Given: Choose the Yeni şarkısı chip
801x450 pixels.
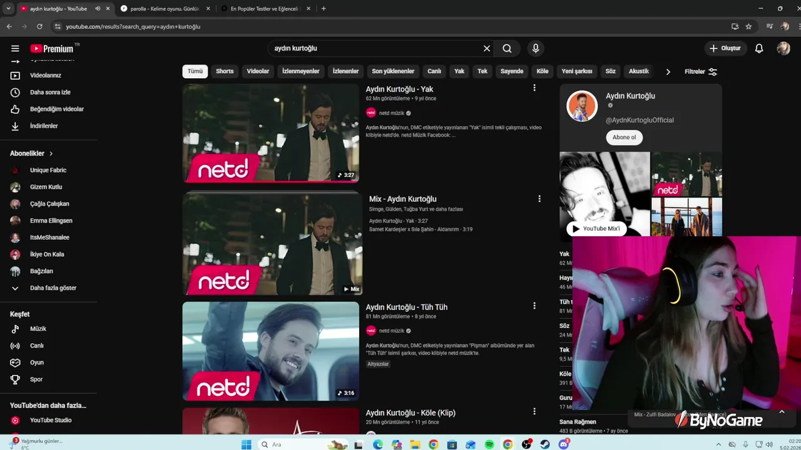Looking at the screenshot, I should (577, 71).
